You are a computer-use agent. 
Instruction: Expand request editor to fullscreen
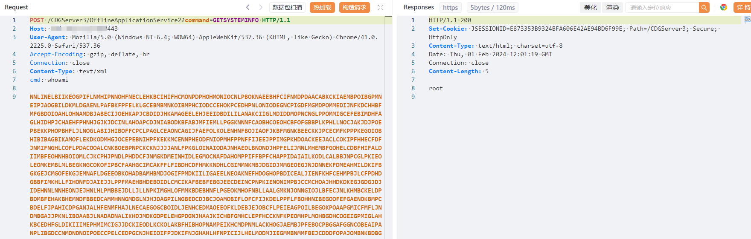[381, 7]
